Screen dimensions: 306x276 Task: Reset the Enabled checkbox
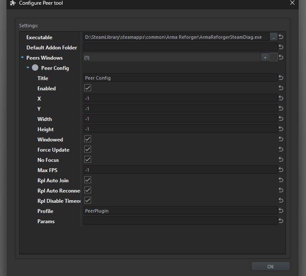pyautogui.click(x=281, y=88)
